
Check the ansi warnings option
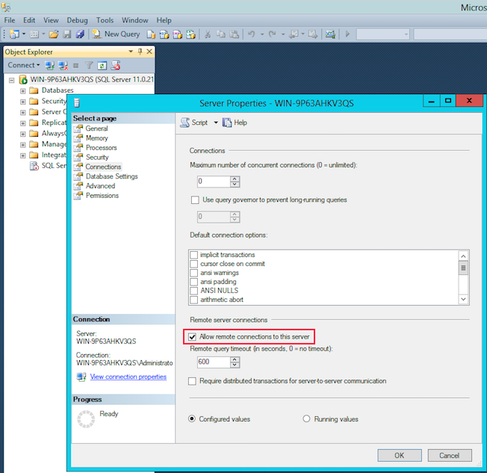click(x=193, y=273)
